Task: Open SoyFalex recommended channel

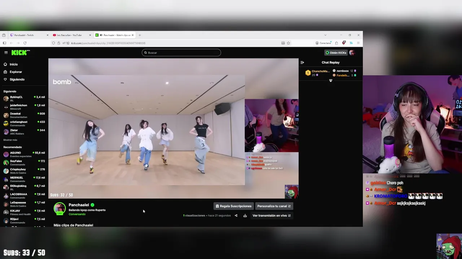Action: pos(24,163)
